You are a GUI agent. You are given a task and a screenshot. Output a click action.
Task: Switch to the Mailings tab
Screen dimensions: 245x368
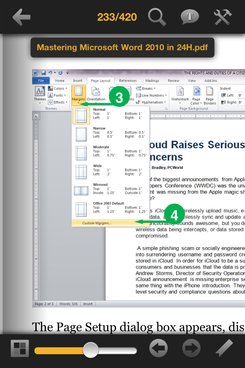(152, 81)
